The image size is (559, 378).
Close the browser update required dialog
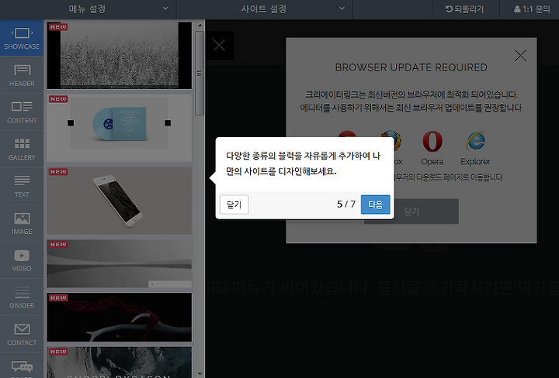point(520,56)
